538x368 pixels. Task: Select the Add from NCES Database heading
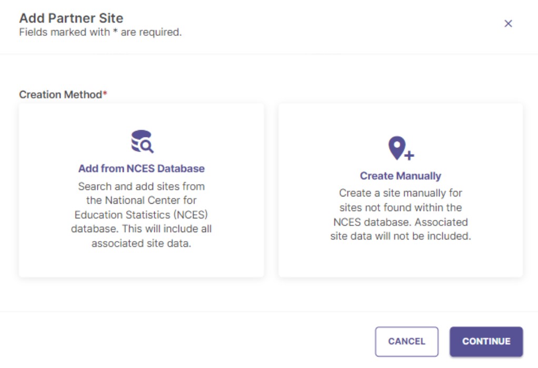point(142,168)
